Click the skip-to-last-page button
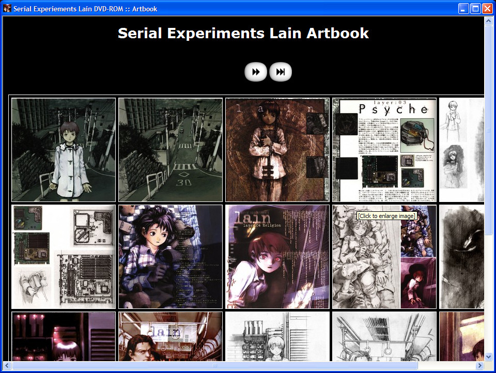Viewport: 496px width, 373px height. (x=281, y=72)
